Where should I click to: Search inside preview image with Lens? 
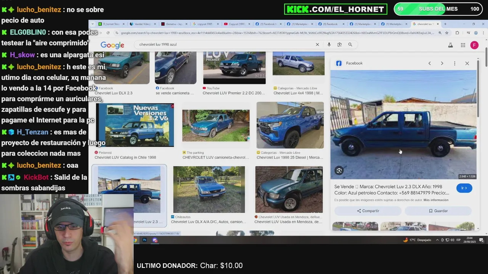pyautogui.click(x=339, y=170)
